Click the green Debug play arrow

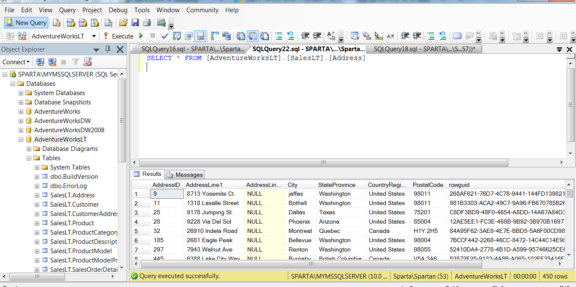click(x=141, y=36)
